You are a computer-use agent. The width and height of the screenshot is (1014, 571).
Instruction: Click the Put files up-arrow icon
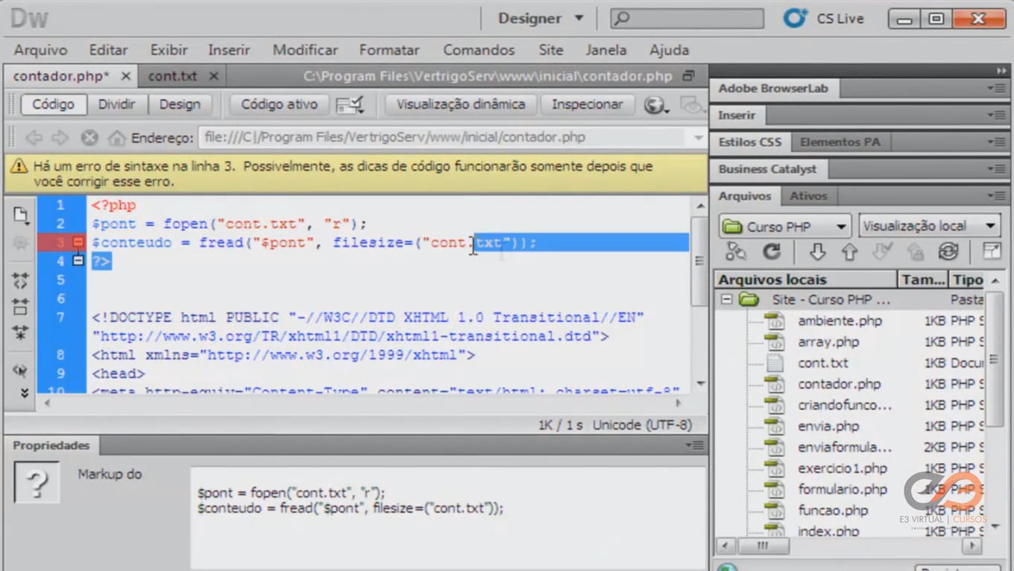click(x=849, y=252)
